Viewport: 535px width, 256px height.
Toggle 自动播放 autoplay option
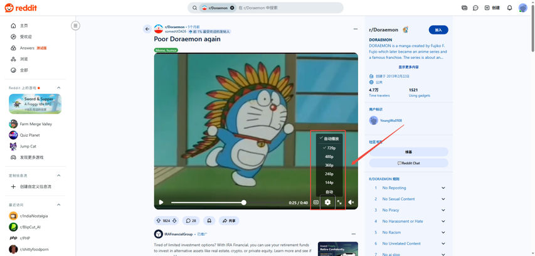(329, 139)
